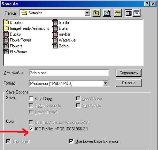This screenshot has height=150, width=158.
Task: Open the Droplets folder
Action: (14, 22)
